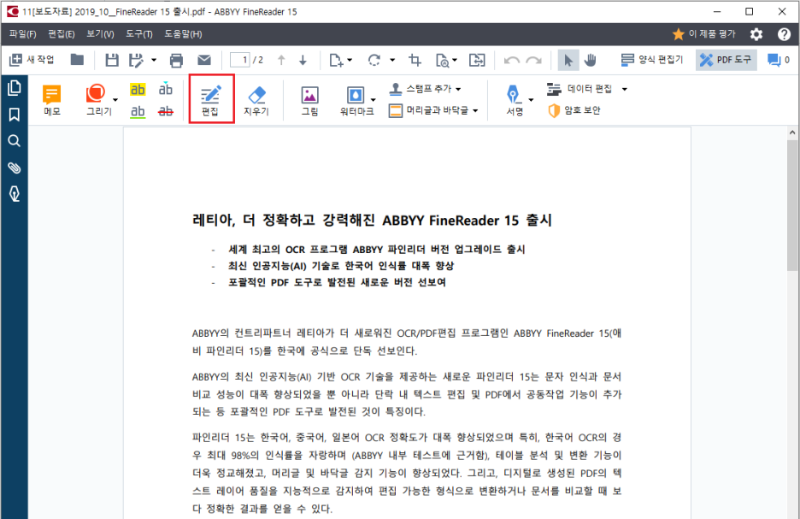The height and width of the screenshot is (519, 800).
Task: Open settings with the gear icon
Action: [756, 34]
